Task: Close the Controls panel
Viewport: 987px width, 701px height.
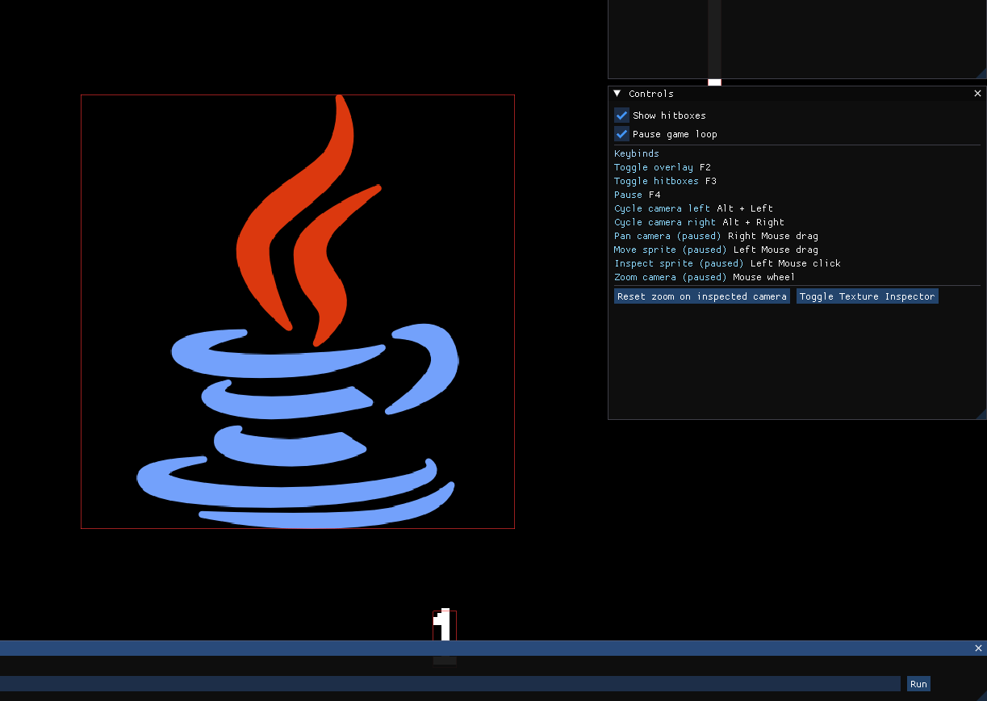Action: [978, 94]
